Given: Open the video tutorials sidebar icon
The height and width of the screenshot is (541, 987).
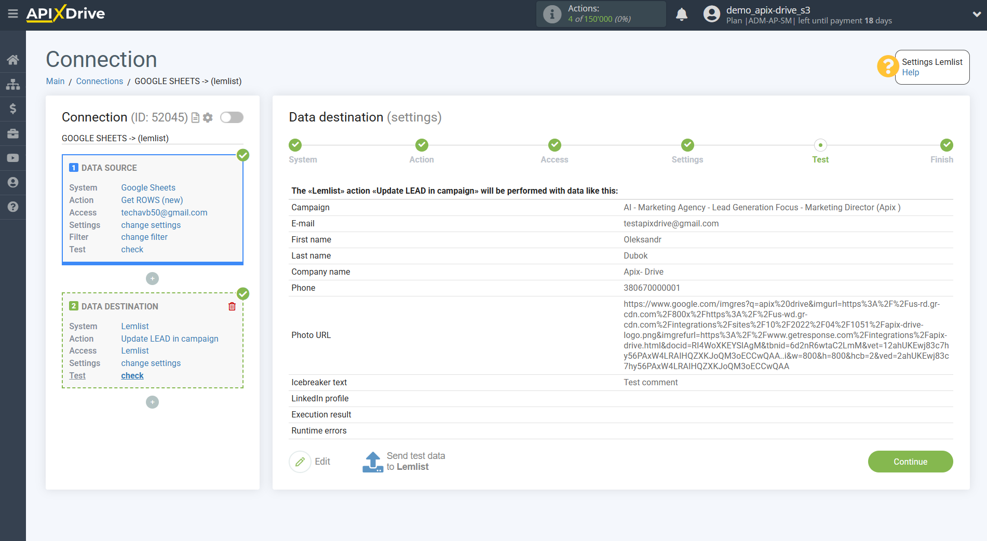Looking at the screenshot, I should click(x=13, y=158).
